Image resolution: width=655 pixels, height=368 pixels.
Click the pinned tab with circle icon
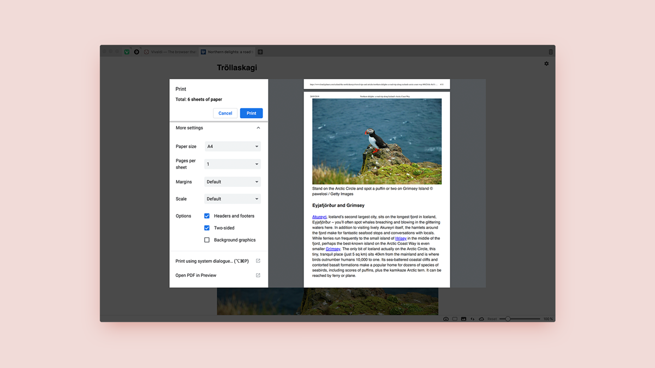click(x=136, y=52)
